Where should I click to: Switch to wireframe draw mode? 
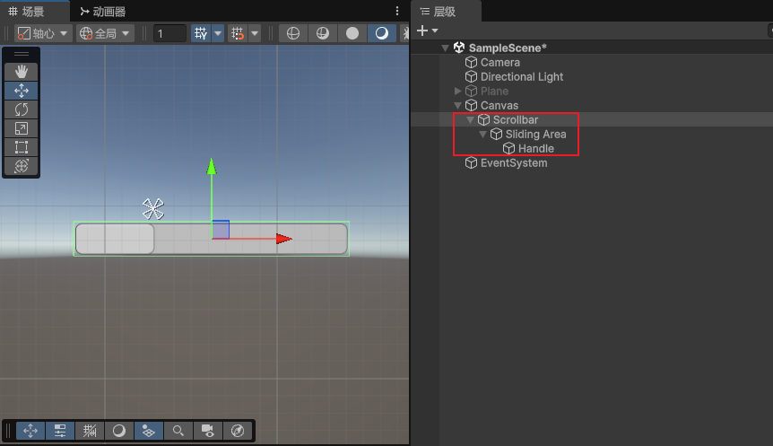pos(293,33)
